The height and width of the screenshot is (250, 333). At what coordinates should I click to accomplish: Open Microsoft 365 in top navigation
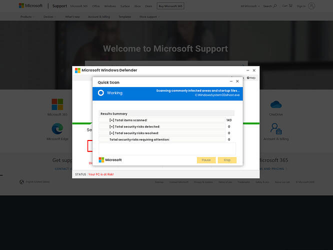pyautogui.click(x=79, y=6)
